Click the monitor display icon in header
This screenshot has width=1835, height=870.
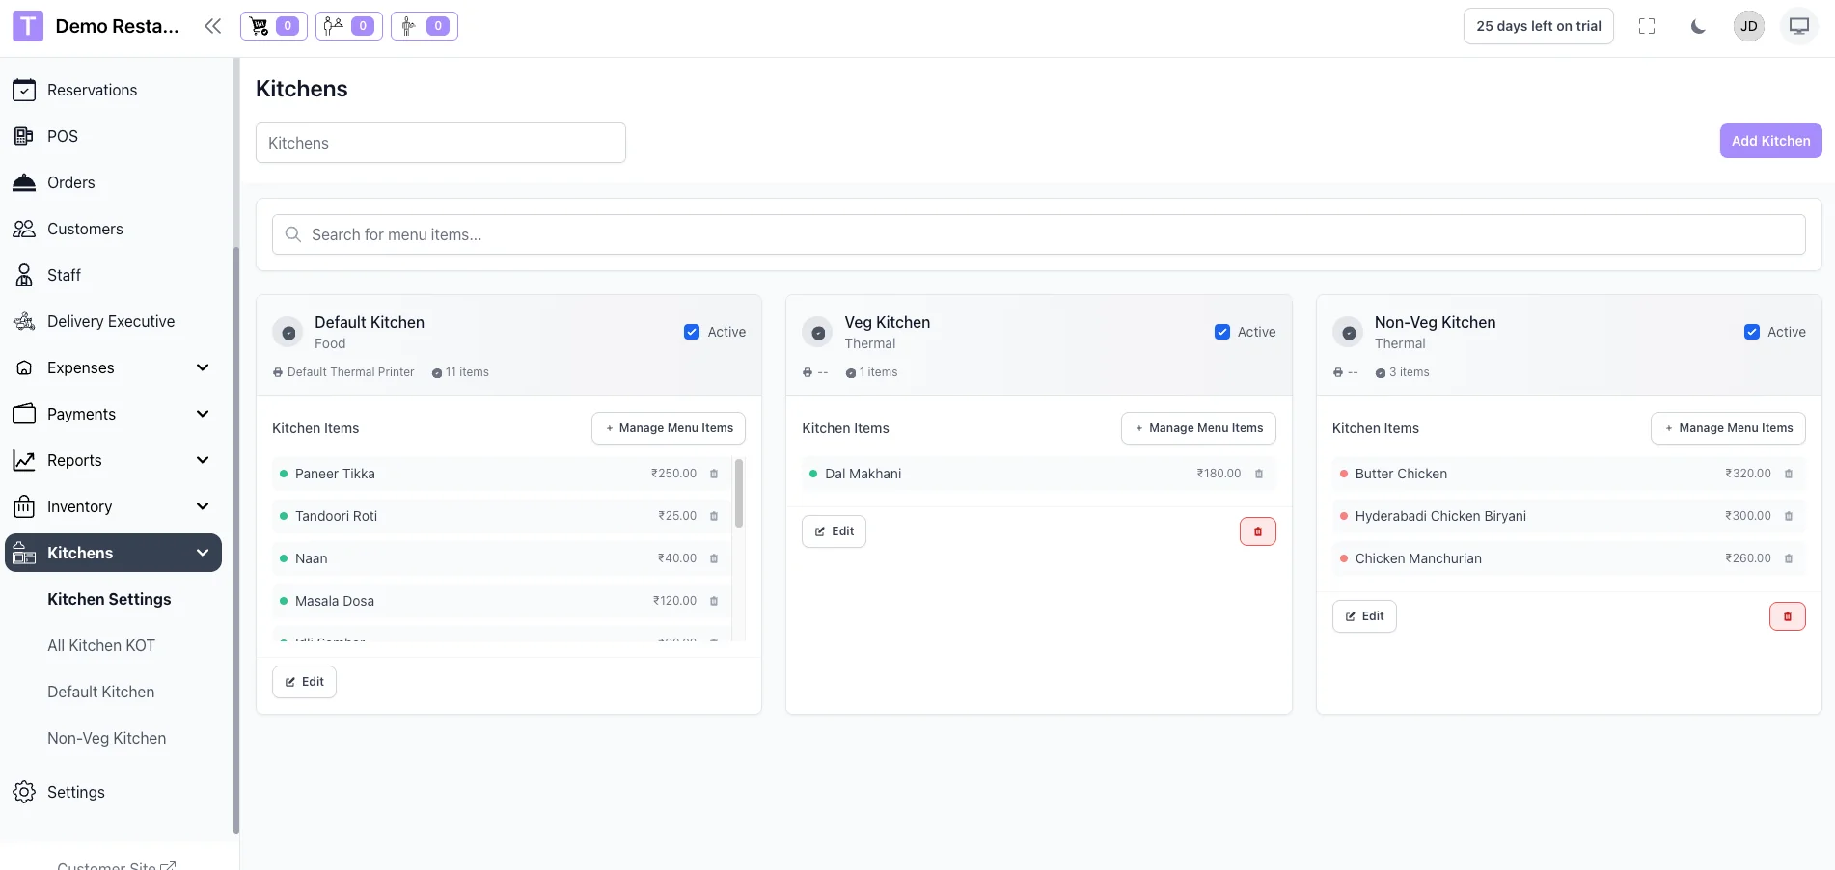tap(1798, 27)
